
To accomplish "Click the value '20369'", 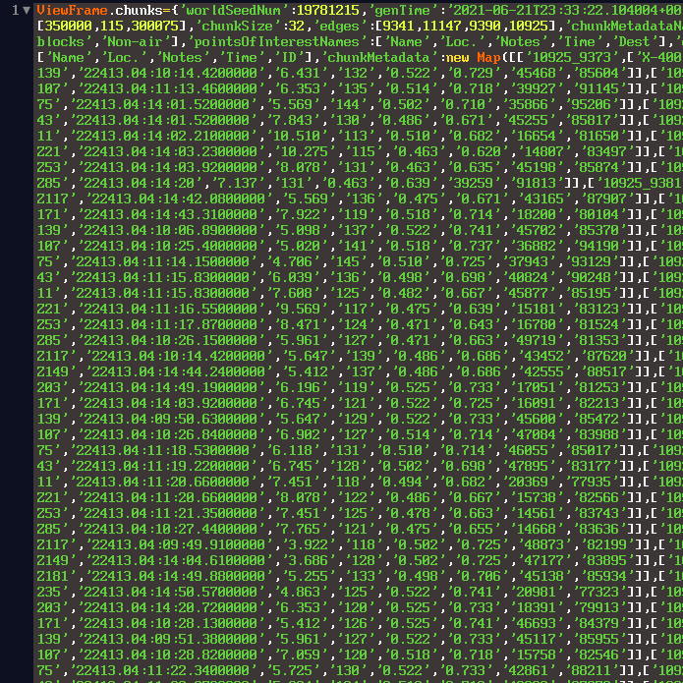I will click(x=523, y=481).
